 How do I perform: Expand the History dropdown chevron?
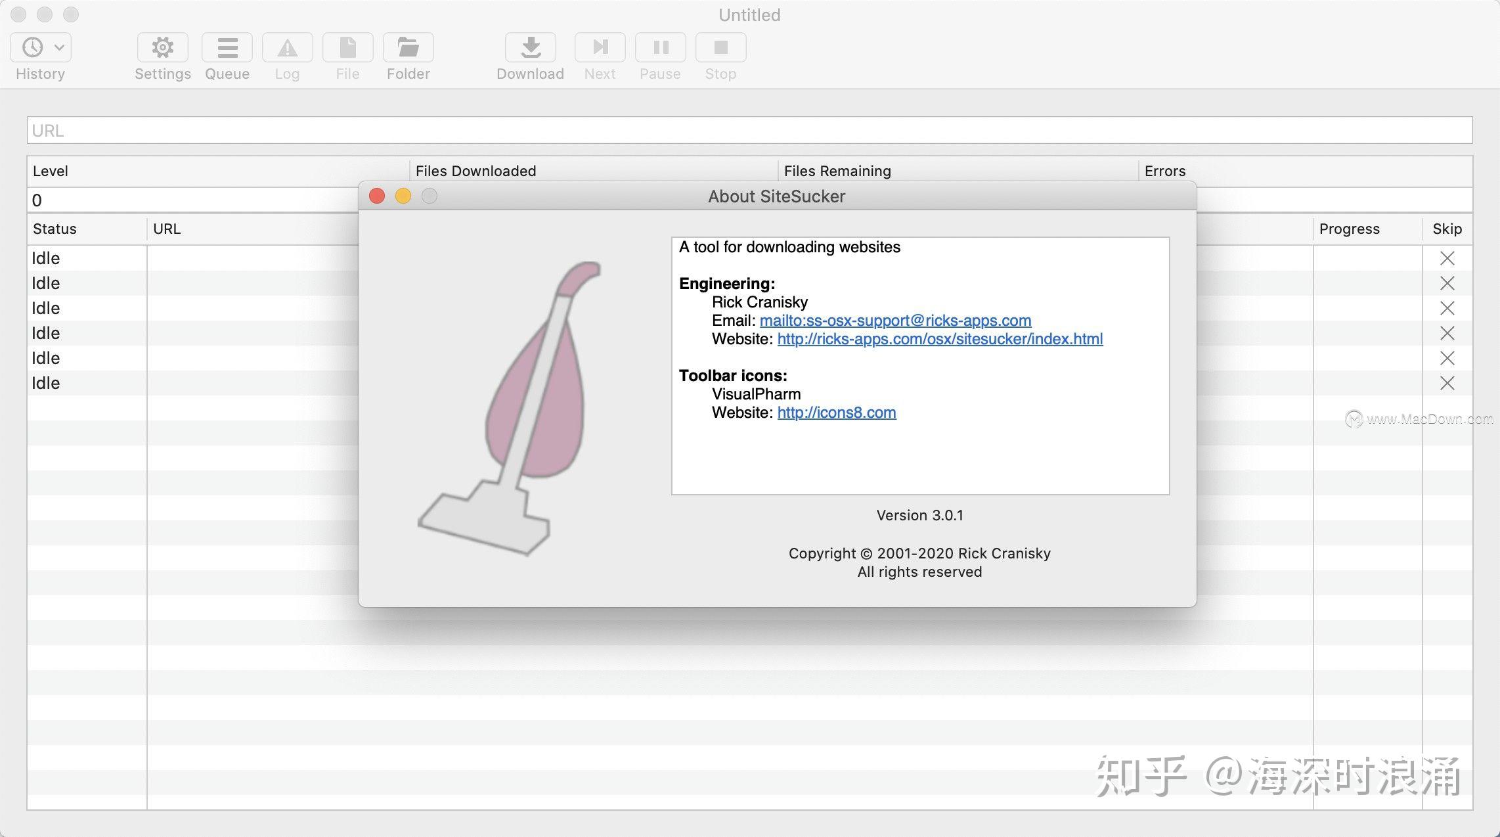coord(59,47)
